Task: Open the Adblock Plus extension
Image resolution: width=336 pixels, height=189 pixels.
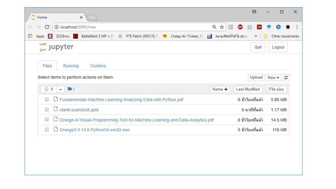Action: (x=240, y=27)
